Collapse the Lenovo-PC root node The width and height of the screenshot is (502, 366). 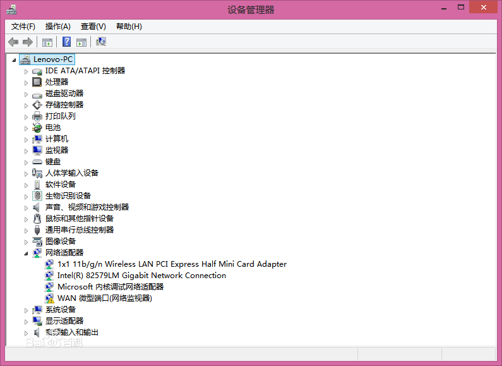[x=14, y=60]
